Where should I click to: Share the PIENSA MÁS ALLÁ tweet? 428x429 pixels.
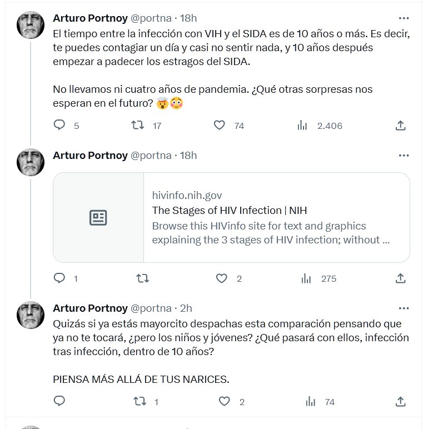(x=400, y=401)
